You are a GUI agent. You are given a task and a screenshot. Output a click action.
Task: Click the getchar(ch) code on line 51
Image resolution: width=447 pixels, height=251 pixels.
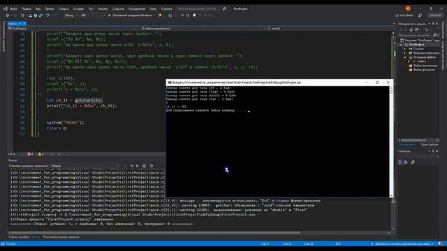(x=89, y=100)
